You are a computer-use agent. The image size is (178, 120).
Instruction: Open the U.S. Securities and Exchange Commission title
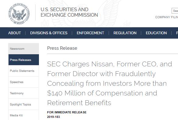pos(69,12)
